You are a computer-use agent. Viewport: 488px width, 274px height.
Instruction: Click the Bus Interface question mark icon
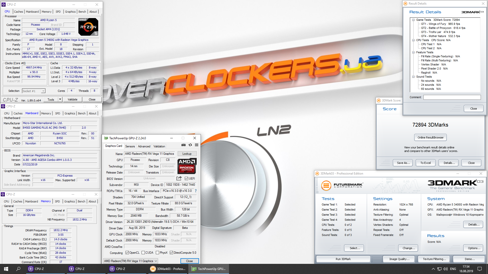pos(195,191)
